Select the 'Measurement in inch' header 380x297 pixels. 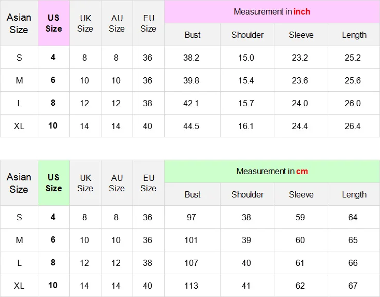pyautogui.click(x=272, y=11)
